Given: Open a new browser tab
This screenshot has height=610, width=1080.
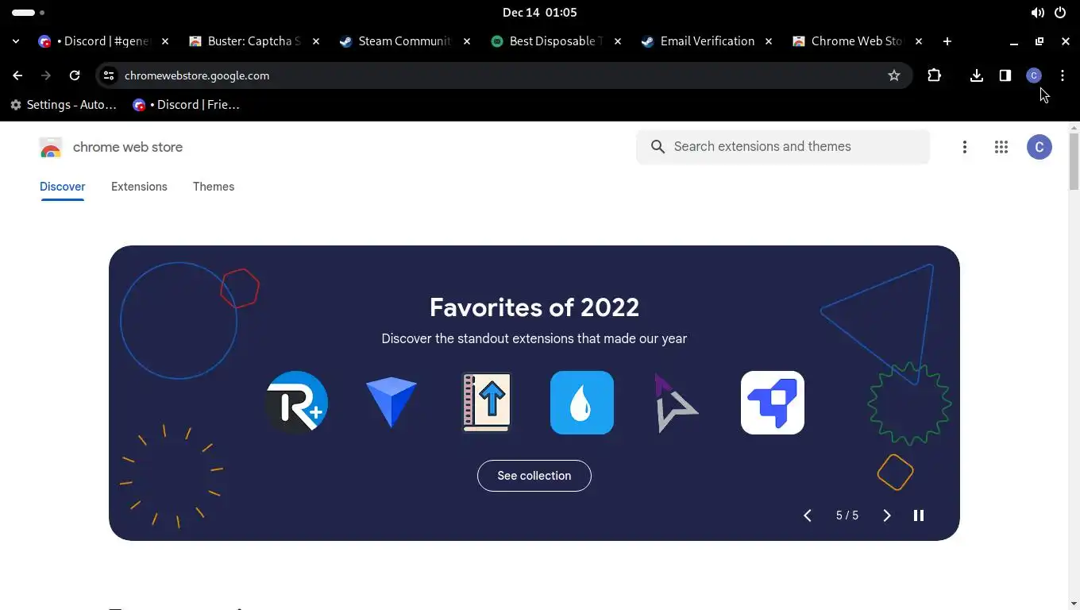Looking at the screenshot, I should click(x=947, y=41).
